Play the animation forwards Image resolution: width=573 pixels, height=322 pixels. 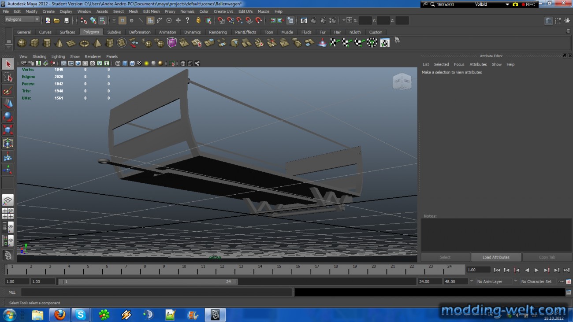[x=536, y=270]
